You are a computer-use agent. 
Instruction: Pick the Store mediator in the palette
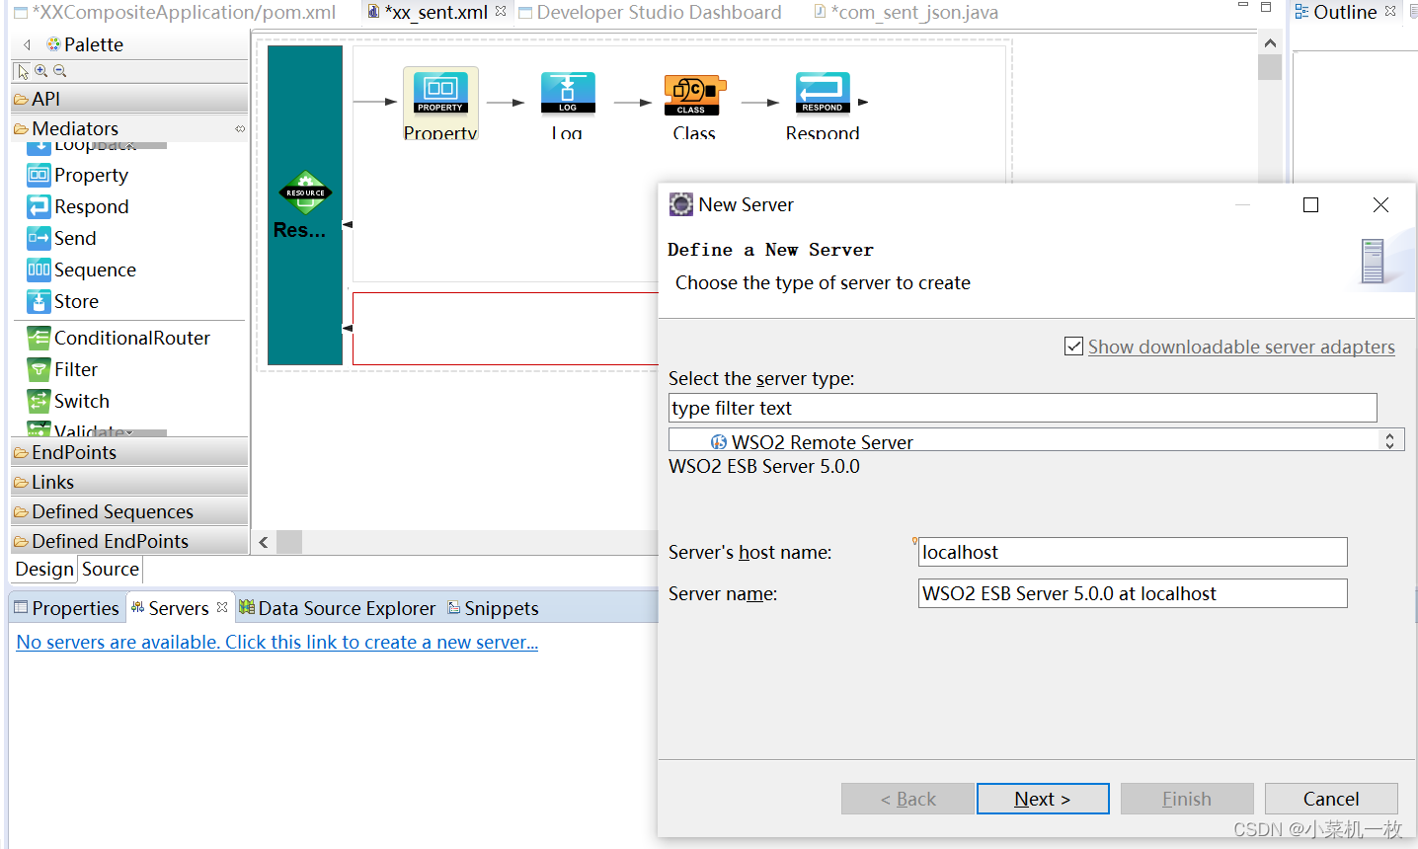point(63,301)
